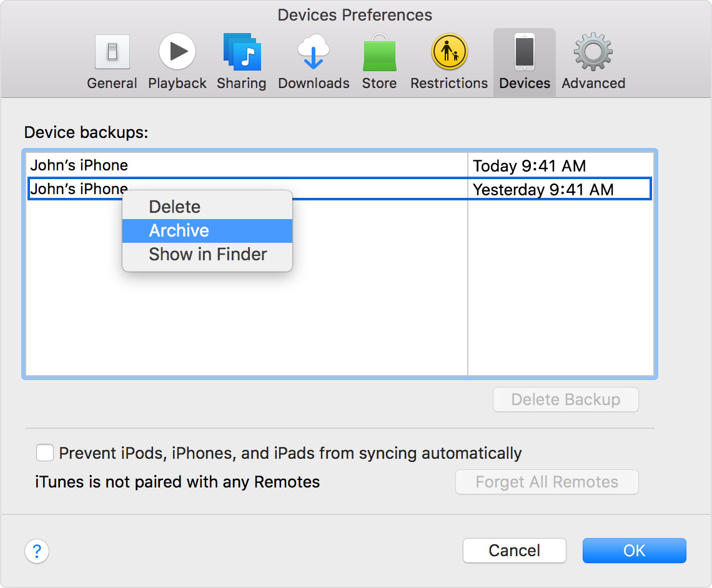Screen dimensions: 712x588
Task: Select Show in Finder menu entry
Action: point(208,255)
